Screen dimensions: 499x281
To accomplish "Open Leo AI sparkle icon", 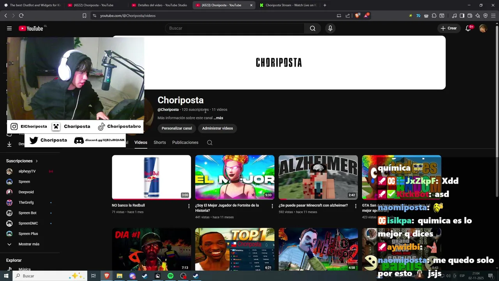I will click(478, 16).
